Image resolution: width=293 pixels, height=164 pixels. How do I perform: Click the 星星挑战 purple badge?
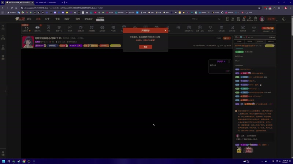pyautogui.click(x=75, y=46)
